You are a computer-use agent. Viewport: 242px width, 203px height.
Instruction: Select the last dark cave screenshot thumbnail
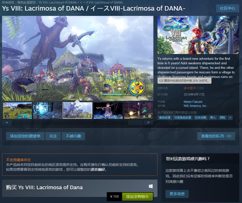pyautogui.click(x=139, y=110)
